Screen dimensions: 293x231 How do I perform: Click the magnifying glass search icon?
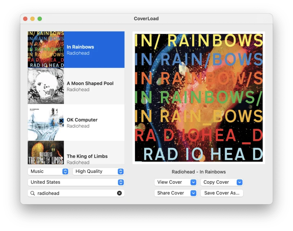(32, 193)
